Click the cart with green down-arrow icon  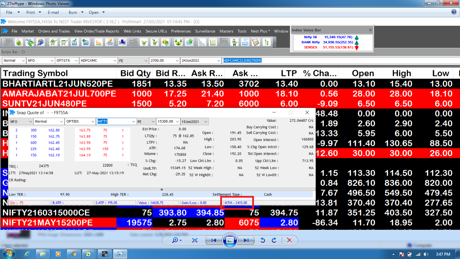pos(155,42)
